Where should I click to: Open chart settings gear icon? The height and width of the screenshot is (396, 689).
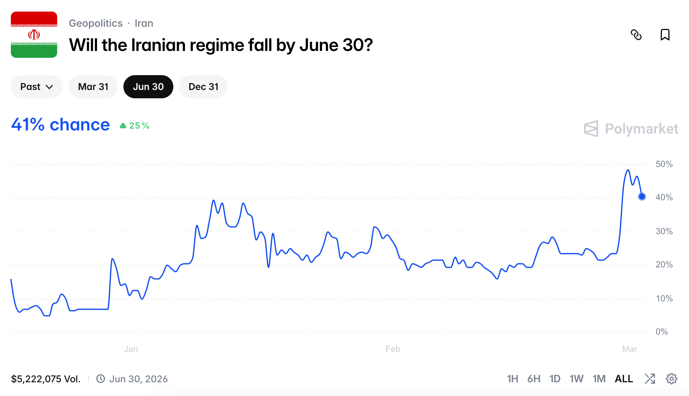pos(672,379)
